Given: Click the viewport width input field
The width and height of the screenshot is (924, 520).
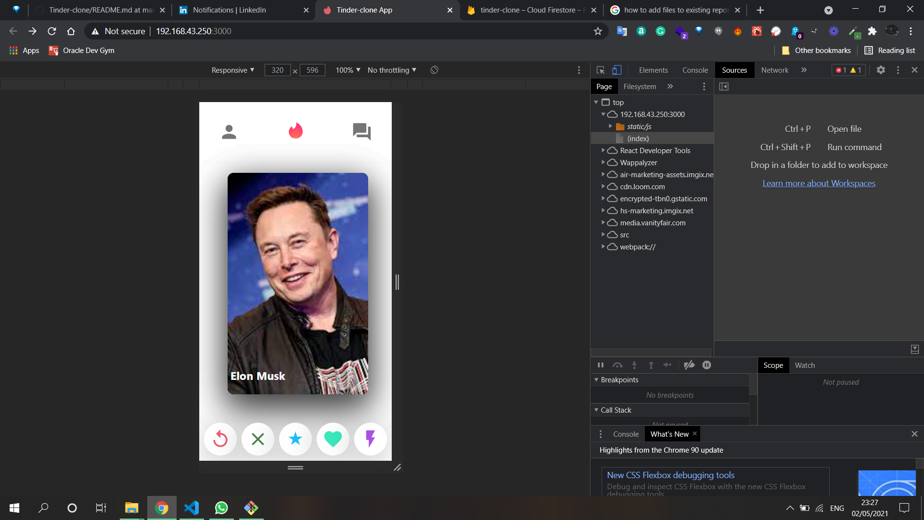Looking at the screenshot, I should click(x=278, y=70).
